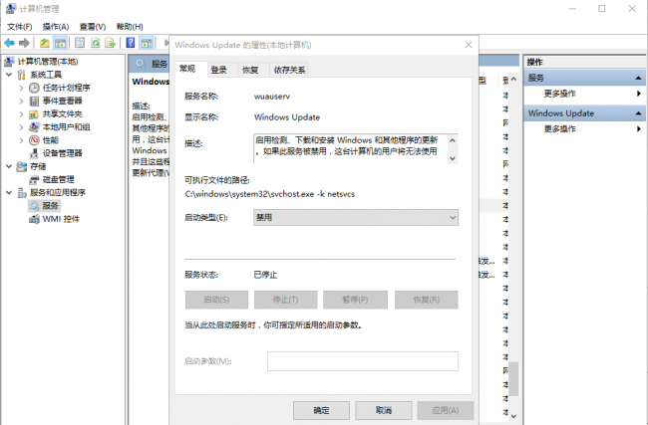Collapse the 服务和应用程序 tree node
The height and width of the screenshot is (425, 648).
(x=9, y=193)
